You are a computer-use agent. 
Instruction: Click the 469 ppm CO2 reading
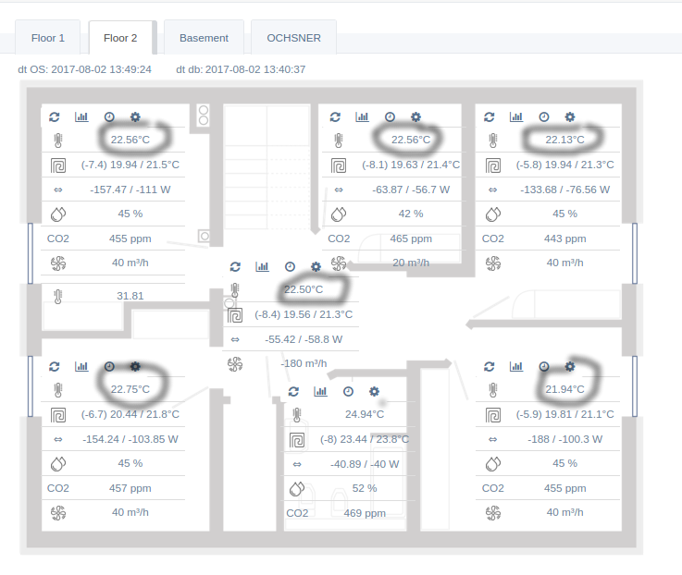365,513
